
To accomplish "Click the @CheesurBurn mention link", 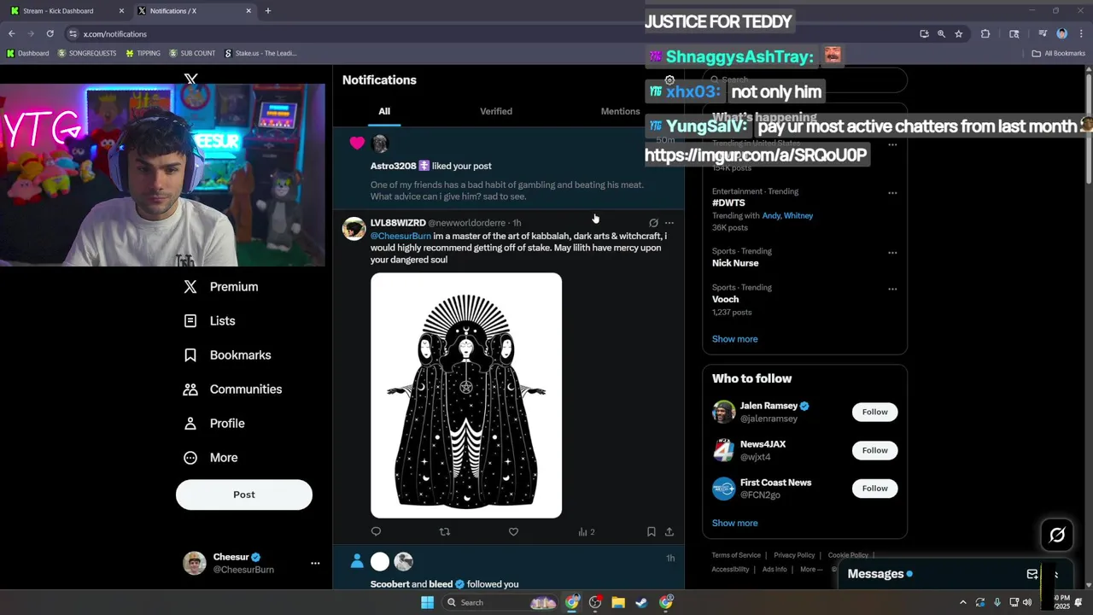I will tap(400, 236).
